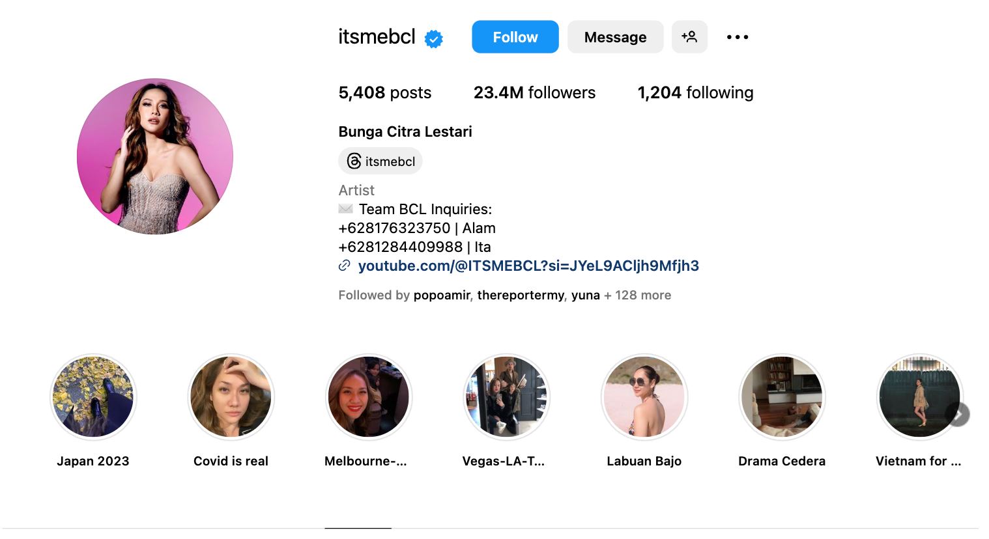Screen dimensions: 989x539
Task: Open the profile picture
Action: [155, 156]
